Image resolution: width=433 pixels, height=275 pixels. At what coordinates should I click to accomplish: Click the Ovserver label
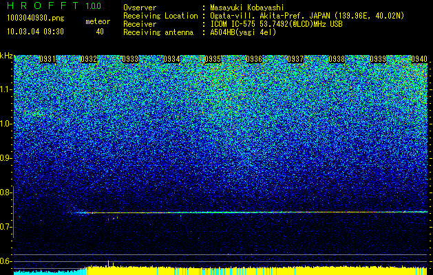[140, 8]
